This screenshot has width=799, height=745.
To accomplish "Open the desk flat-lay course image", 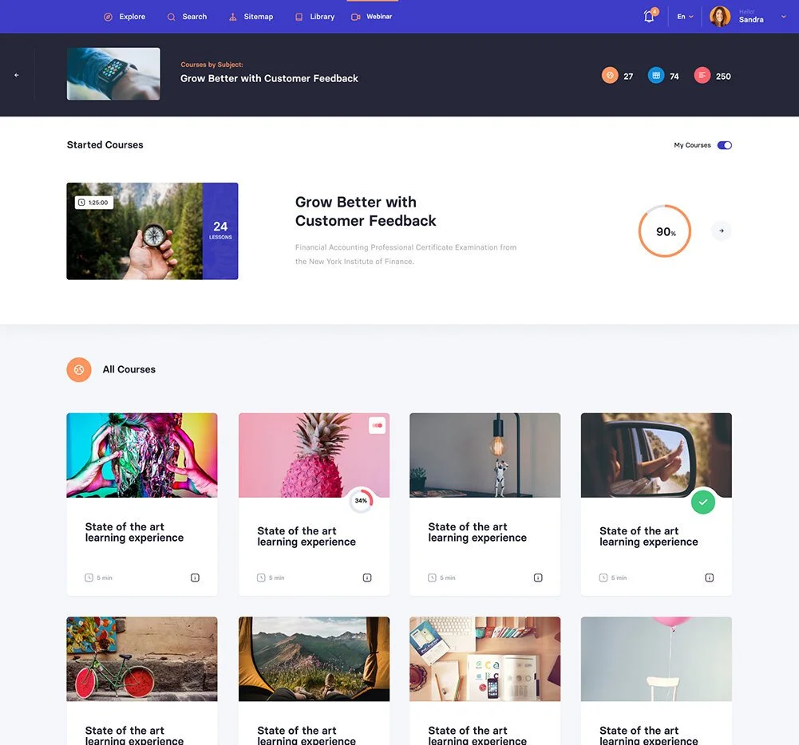I will click(x=485, y=659).
